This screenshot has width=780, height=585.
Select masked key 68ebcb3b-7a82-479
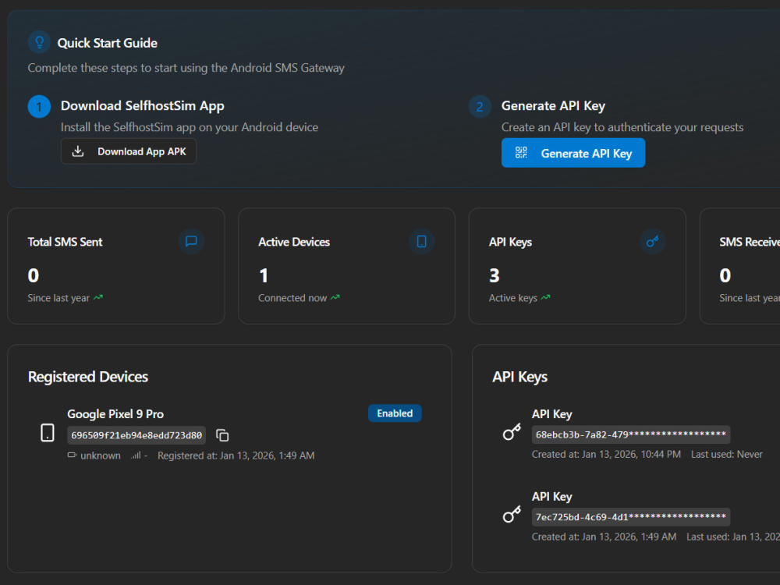tap(631, 434)
